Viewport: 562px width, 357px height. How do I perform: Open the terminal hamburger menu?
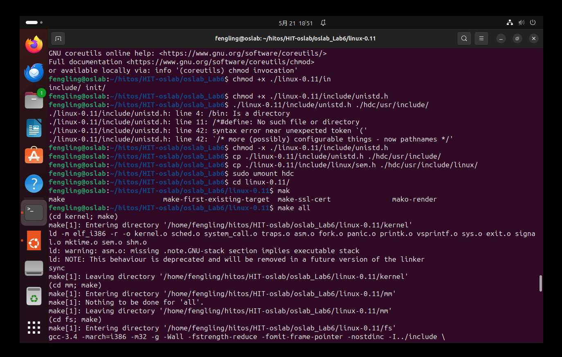[x=481, y=38]
